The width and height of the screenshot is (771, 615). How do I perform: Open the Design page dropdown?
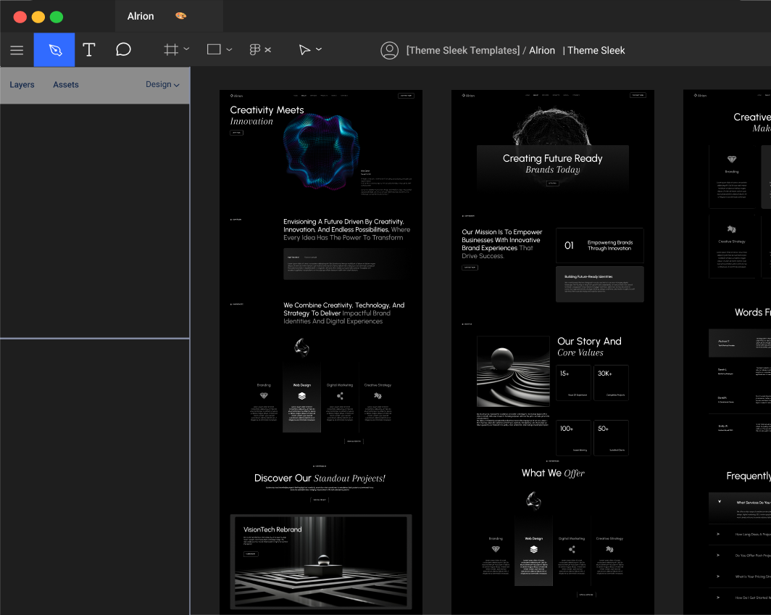tap(162, 85)
